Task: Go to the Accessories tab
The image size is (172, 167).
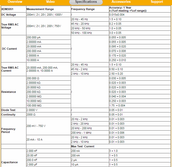Action: (121, 2)
